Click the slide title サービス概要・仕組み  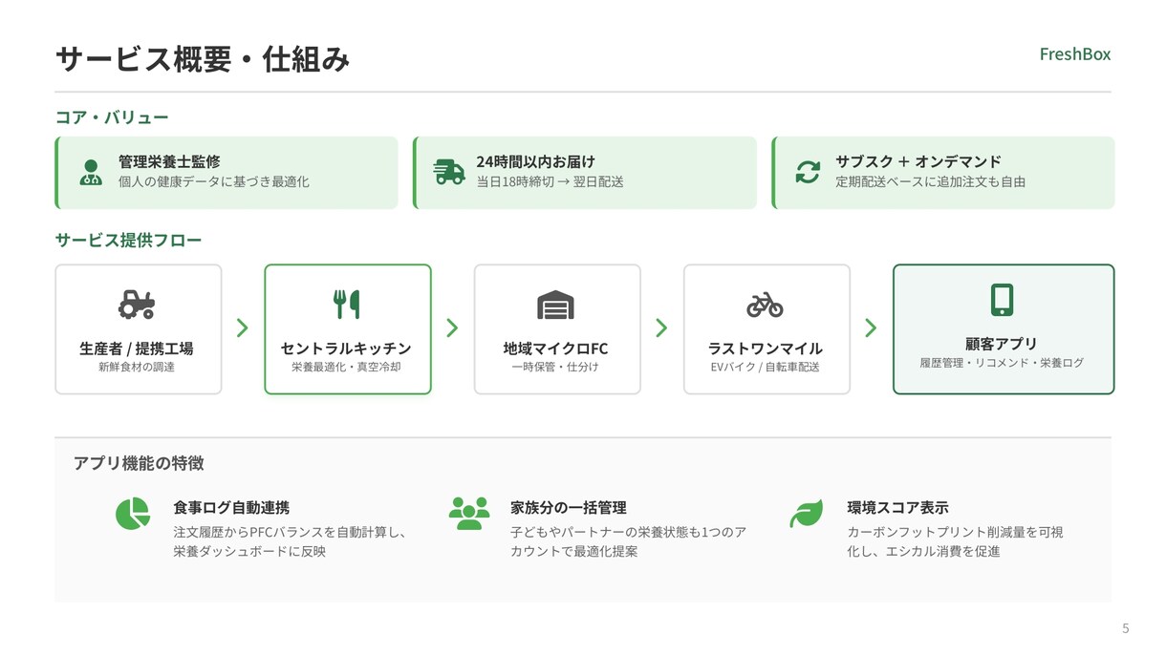pyautogui.click(x=203, y=59)
